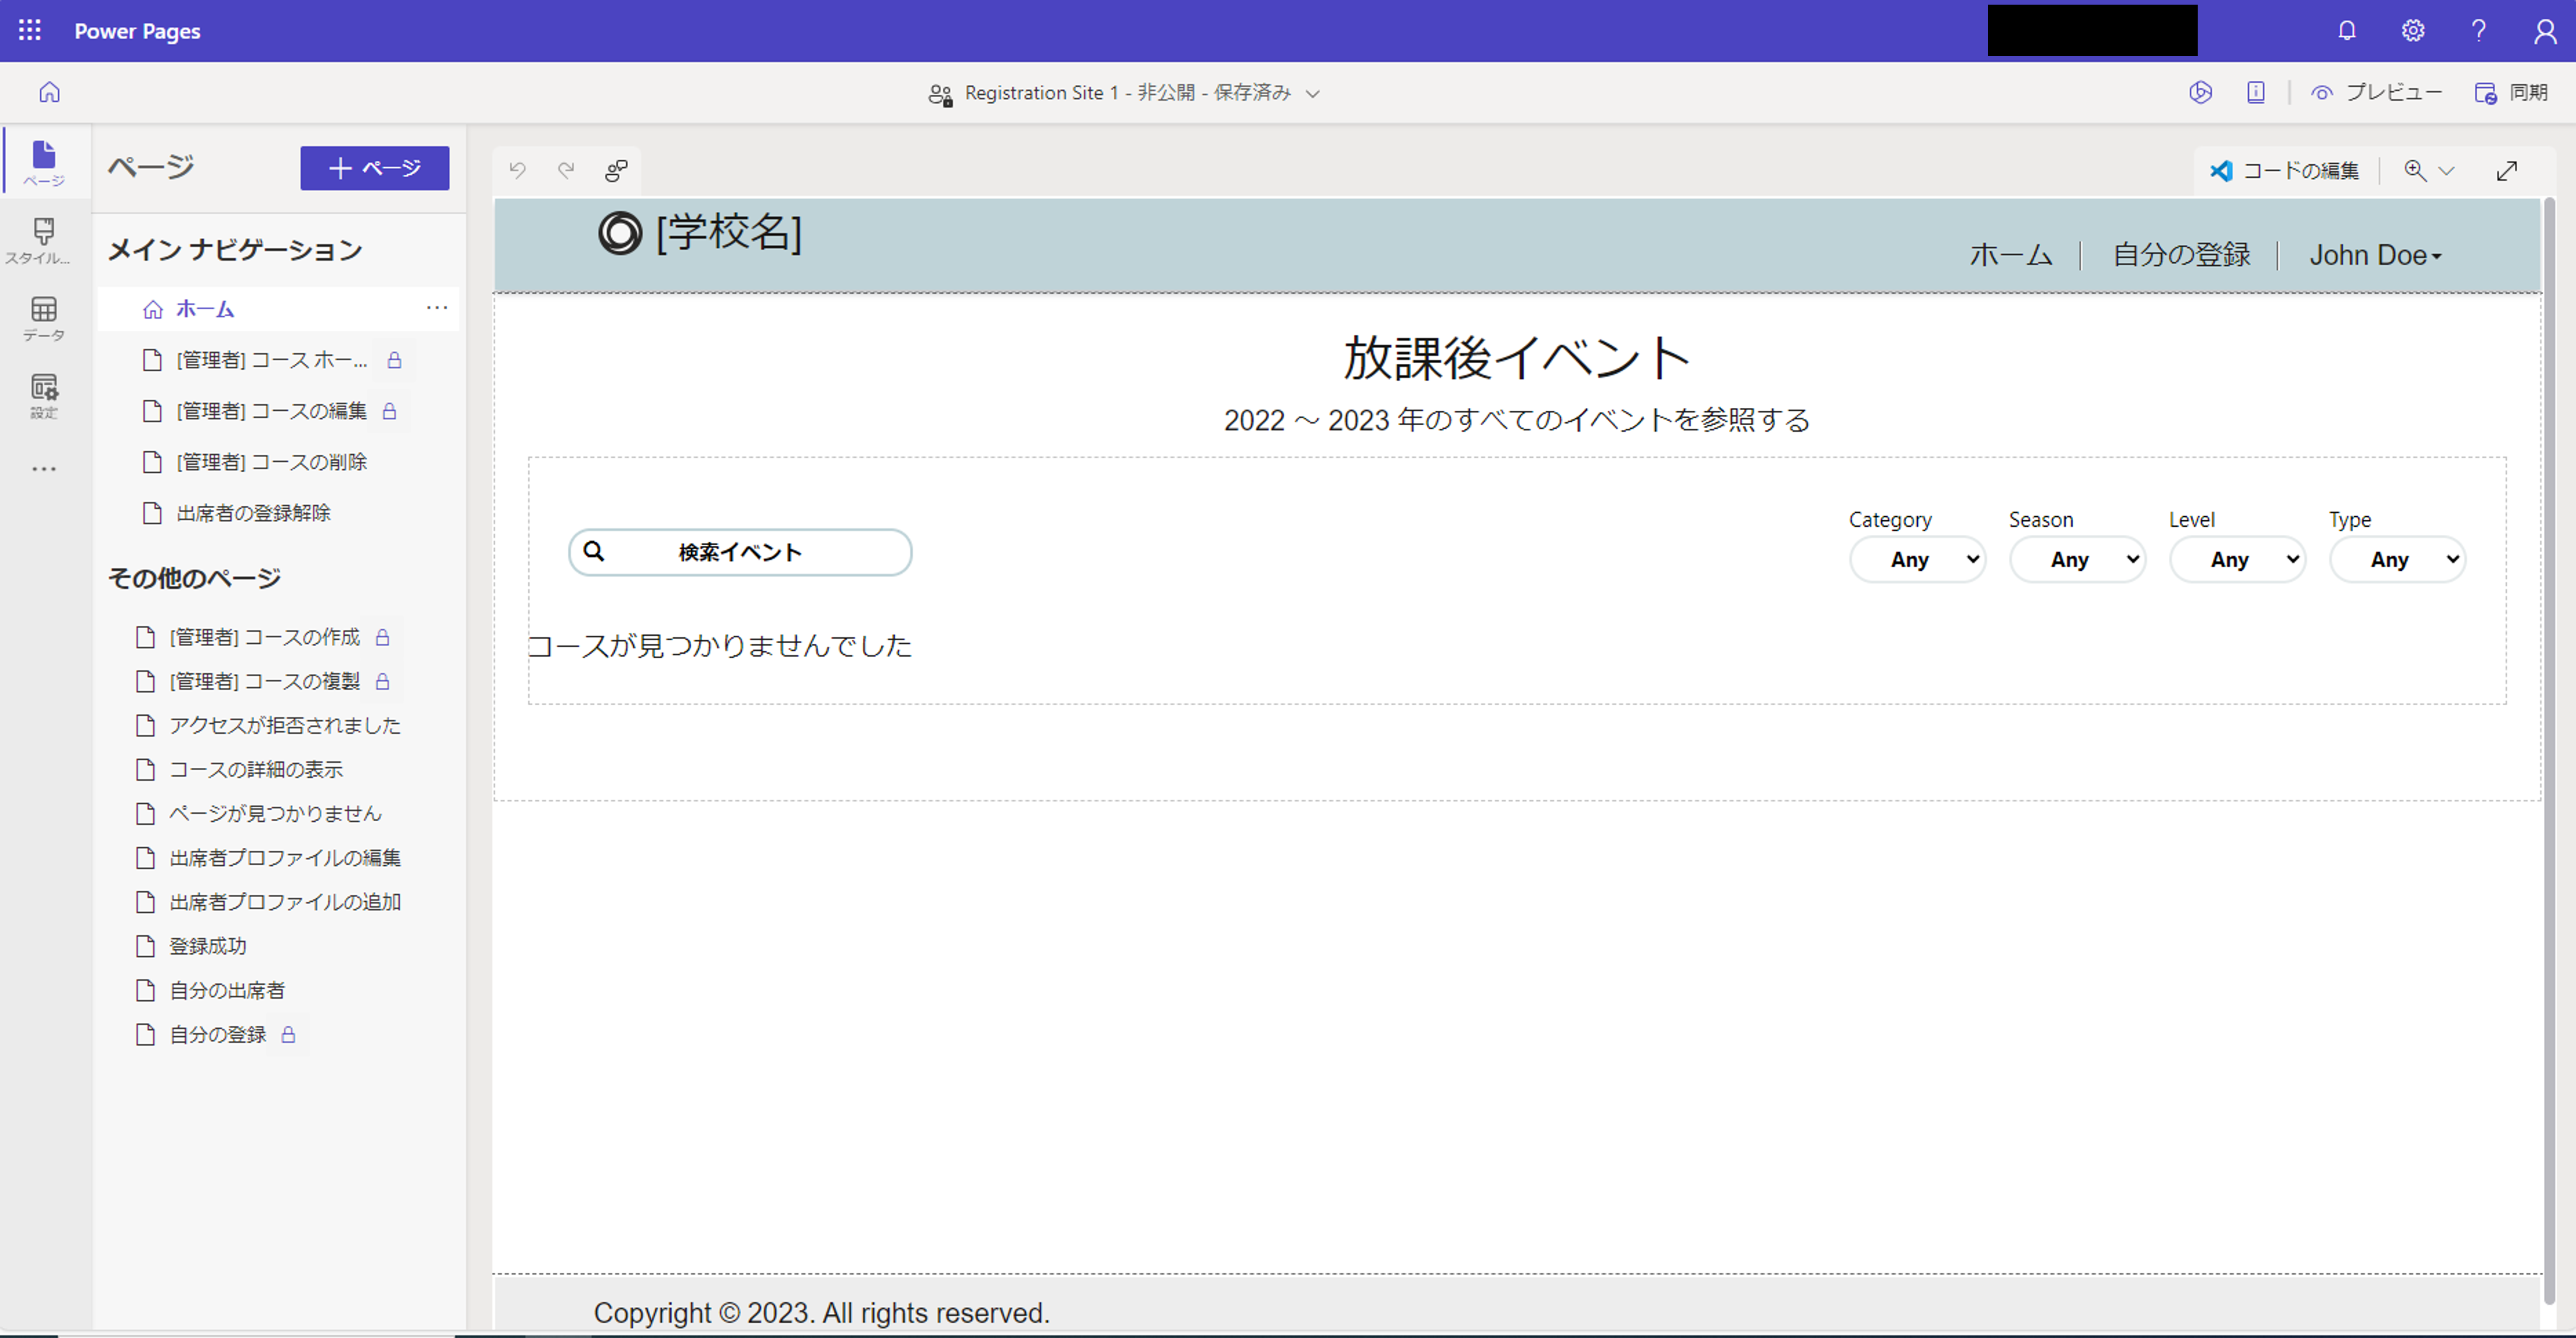Open the Level Any dropdown
Viewport: 2576px width, 1338px height.
(x=2237, y=559)
